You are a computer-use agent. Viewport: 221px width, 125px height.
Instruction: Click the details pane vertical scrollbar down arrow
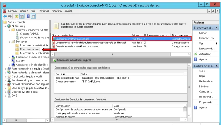point(189,116)
